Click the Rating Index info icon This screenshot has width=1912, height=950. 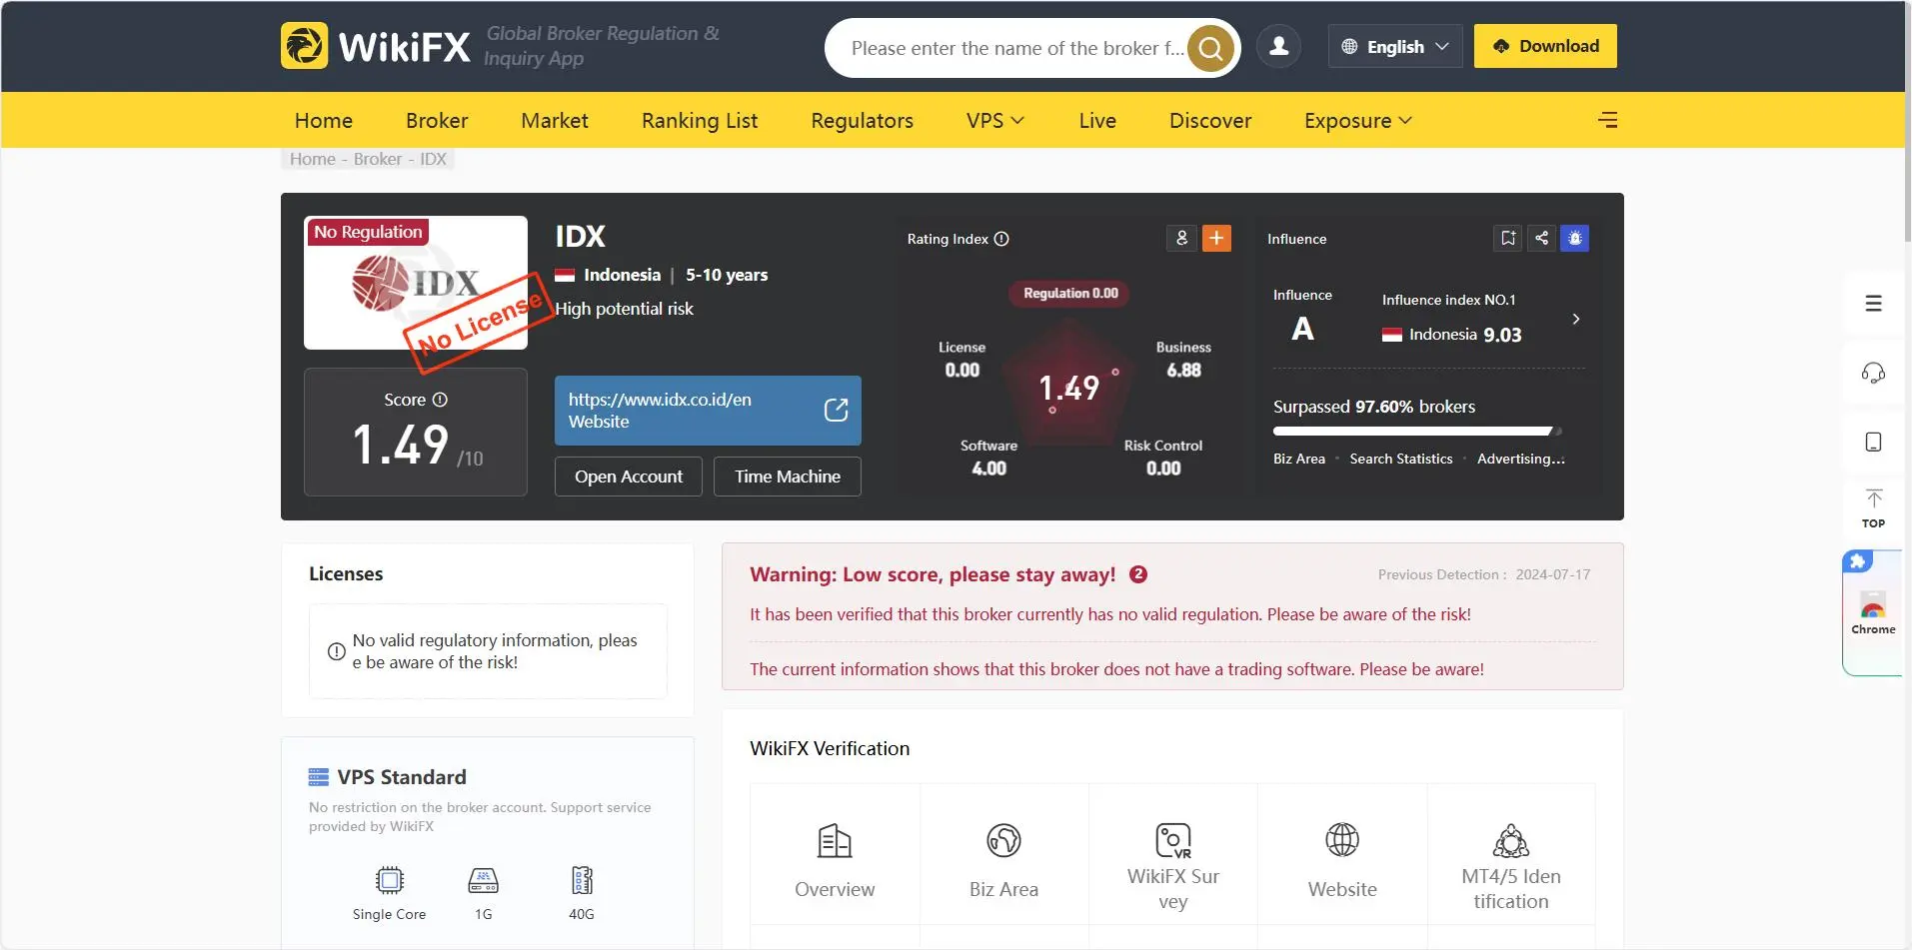[1001, 239]
